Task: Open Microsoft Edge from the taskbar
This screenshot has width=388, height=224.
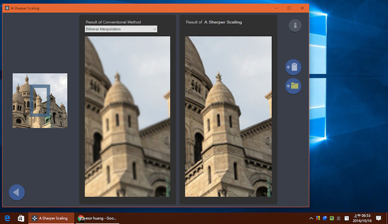Action: (7, 218)
